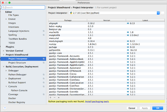Click the per-project icon beside Project Interpreter
This screenshot has width=167, height=112.
click(44, 59)
